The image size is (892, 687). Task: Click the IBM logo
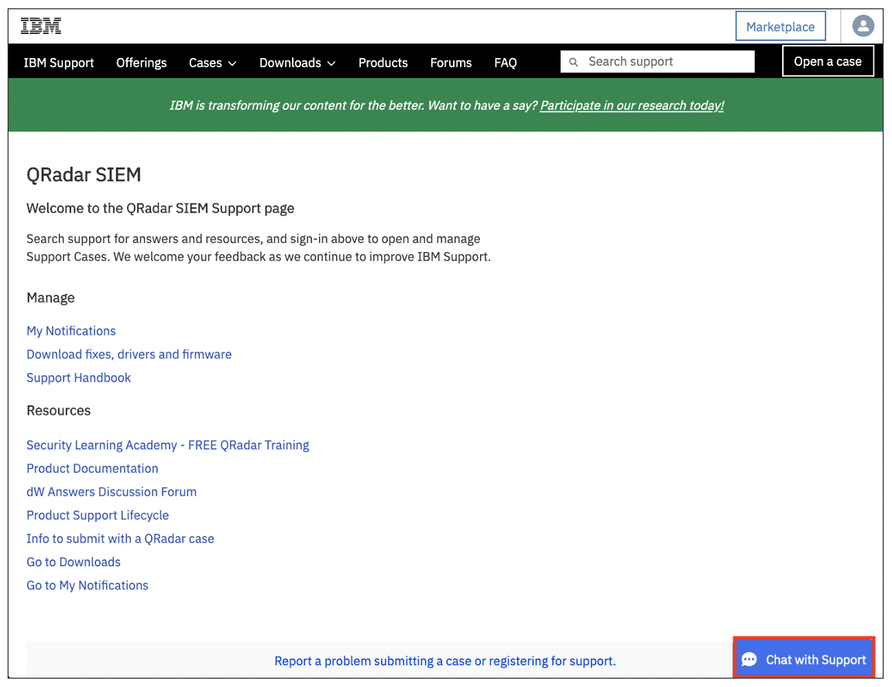pyautogui.click(x=41, y=26)
